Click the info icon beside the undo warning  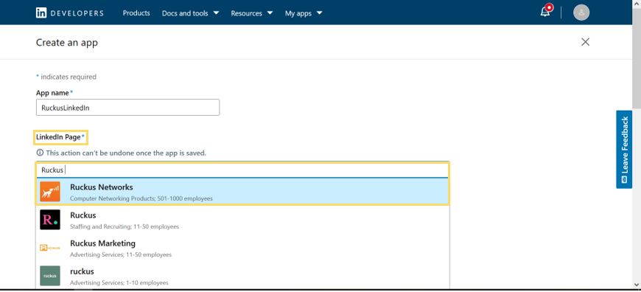(x=40, y=153)
